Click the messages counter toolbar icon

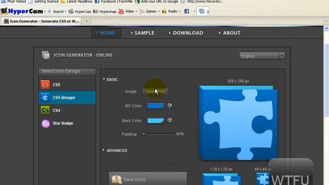pos(203,11)
